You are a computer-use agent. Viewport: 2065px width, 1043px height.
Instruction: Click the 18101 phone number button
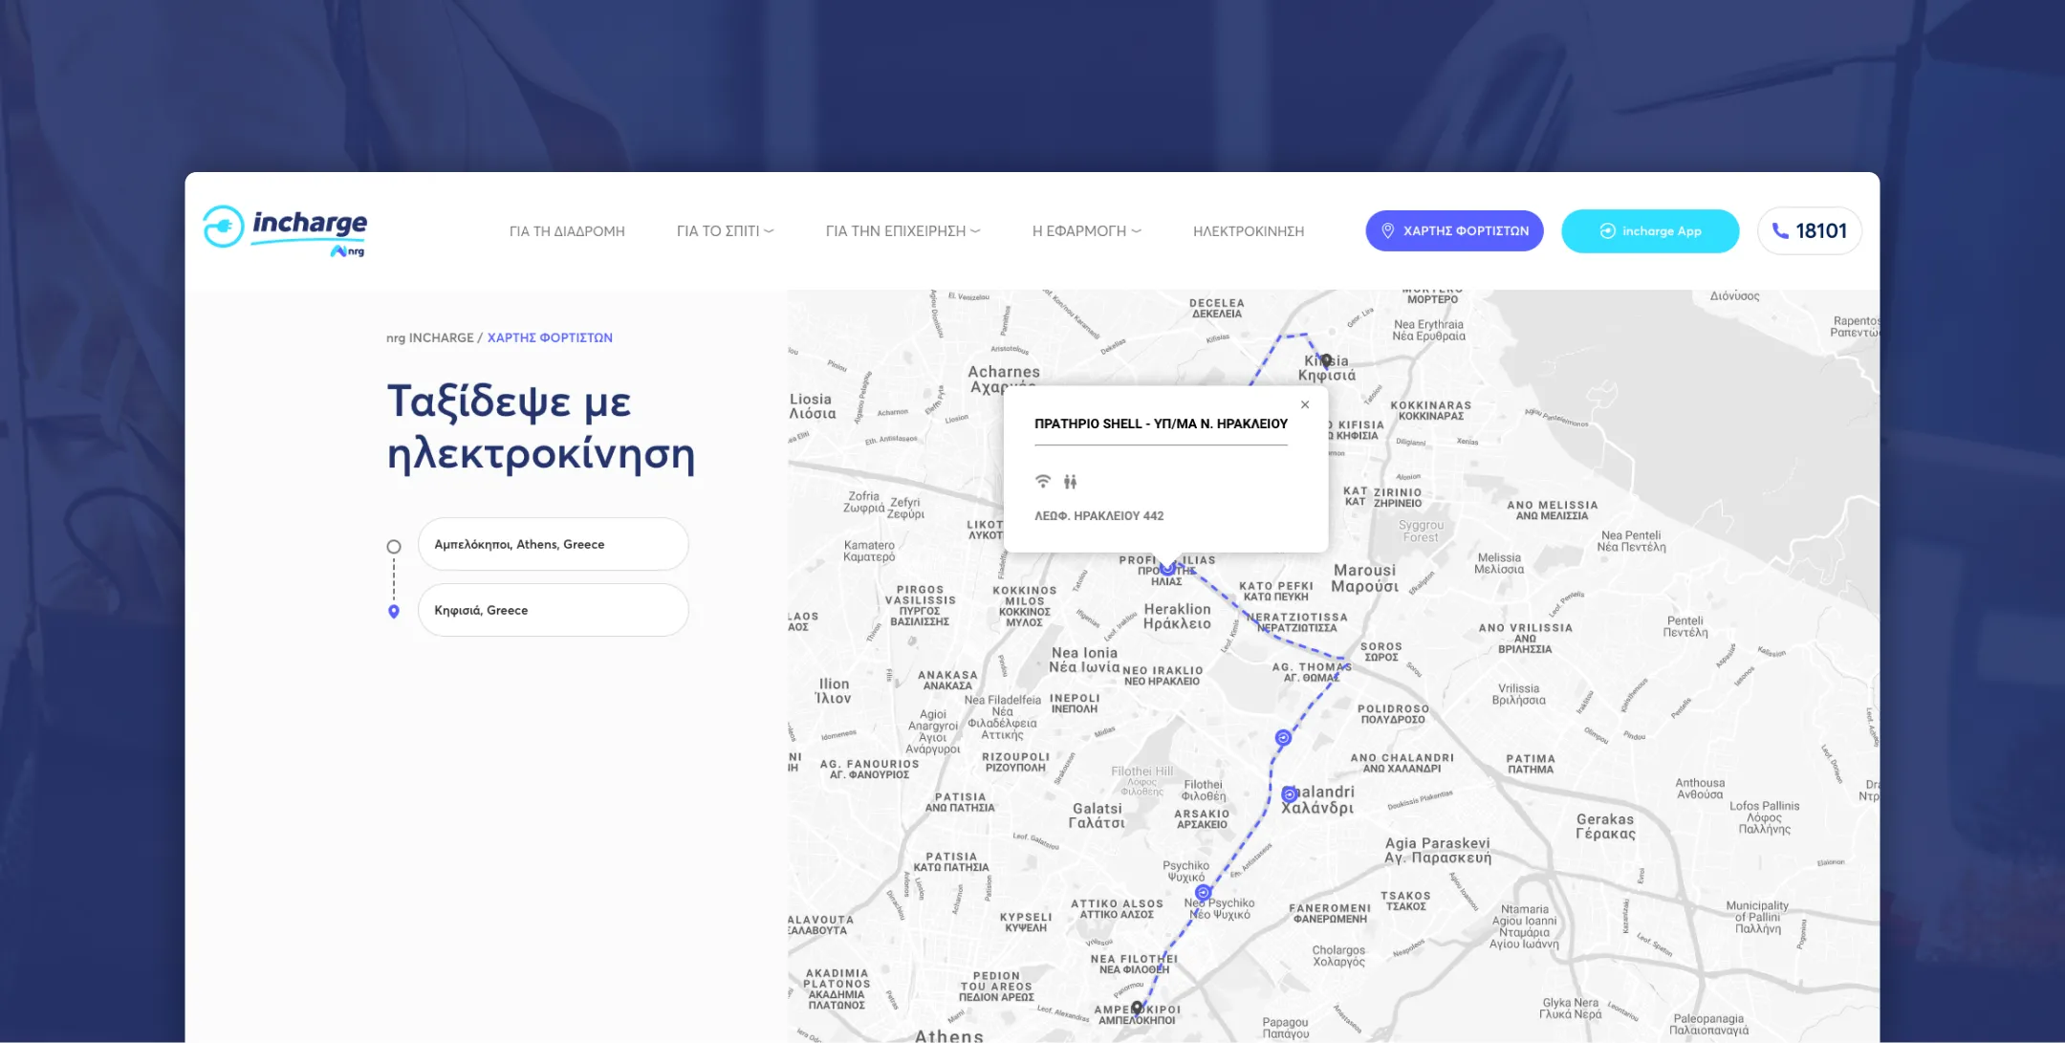point(1809,231)
